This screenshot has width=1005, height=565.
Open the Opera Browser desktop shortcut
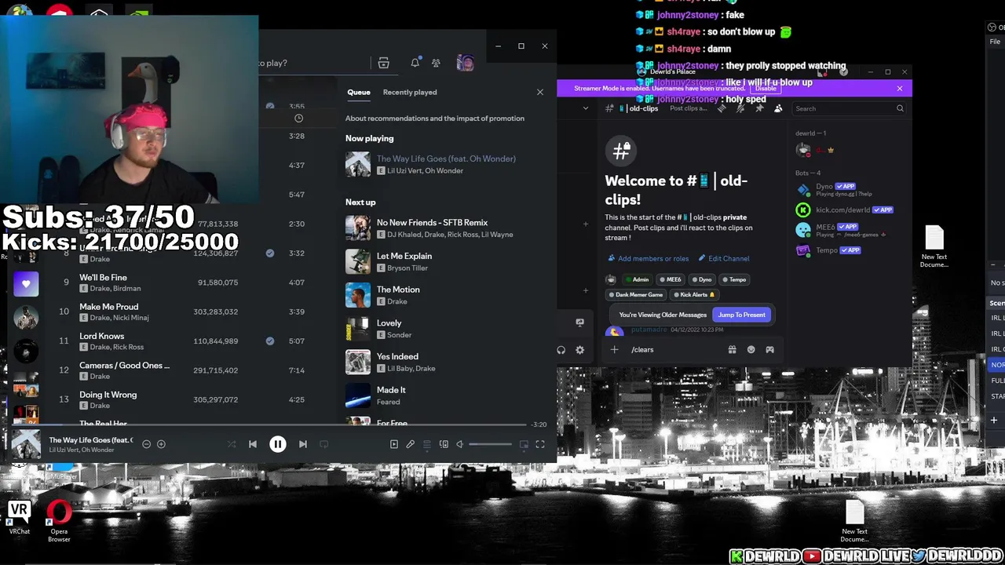[x=59, y=522]
